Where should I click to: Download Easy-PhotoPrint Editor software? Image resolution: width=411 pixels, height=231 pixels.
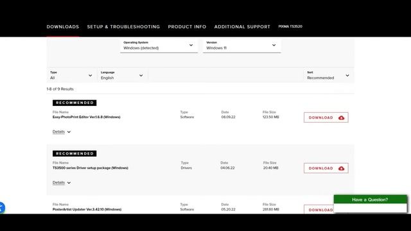326,117
